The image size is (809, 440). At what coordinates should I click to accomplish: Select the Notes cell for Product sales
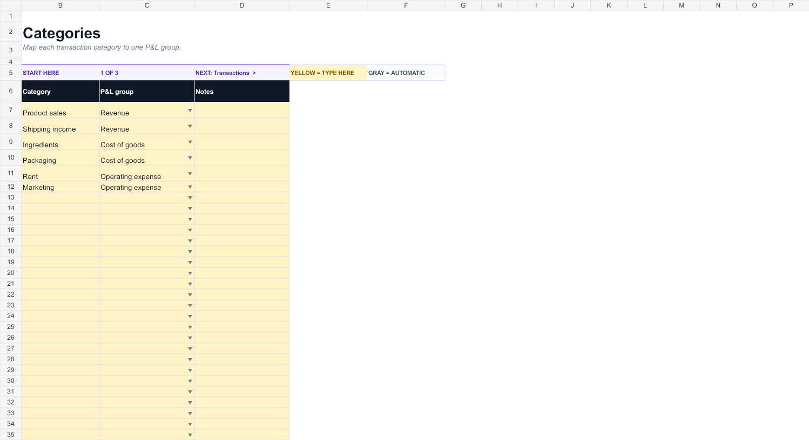(x=242, y=110)
